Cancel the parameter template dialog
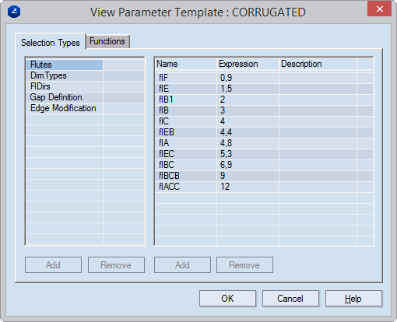This screenshot has height=322, width=397. tap(290, 299)
